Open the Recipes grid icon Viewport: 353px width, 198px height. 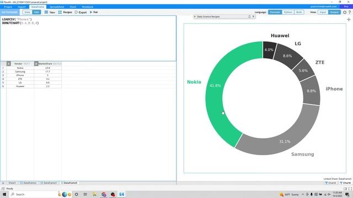point(60,12)
